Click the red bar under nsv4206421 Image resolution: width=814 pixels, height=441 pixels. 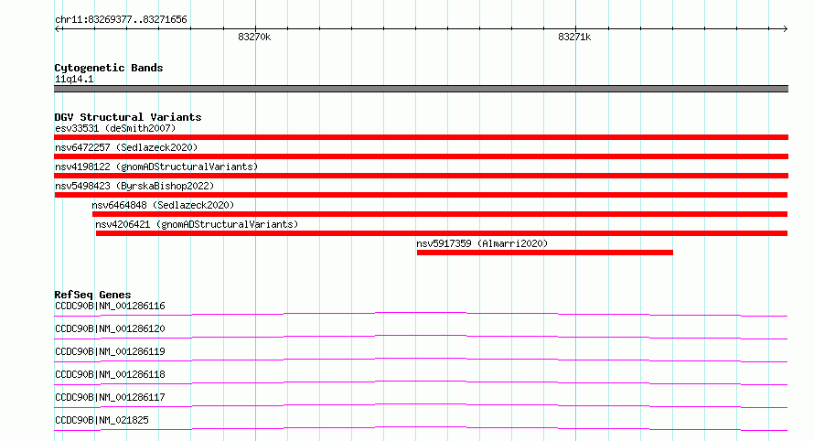[x=442, y=233]
